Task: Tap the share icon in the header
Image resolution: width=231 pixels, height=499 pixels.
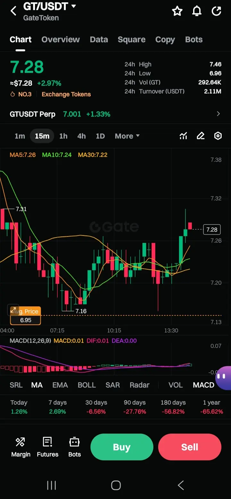Action: click(x=217, y=11)
